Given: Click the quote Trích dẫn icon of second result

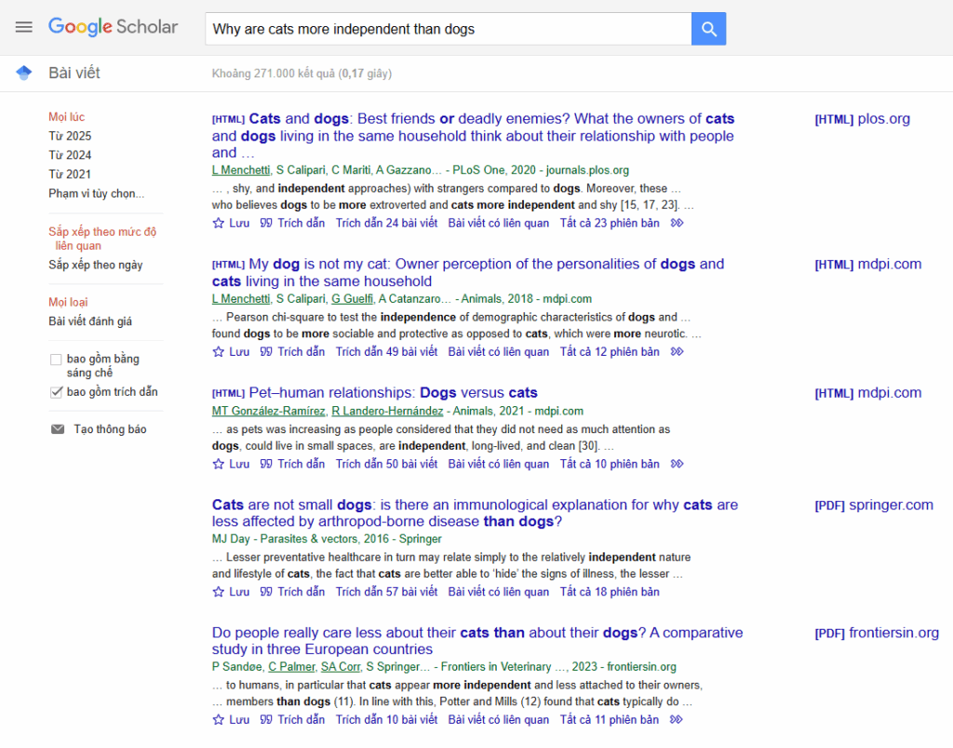Looking at the screenshot, I should (x=266, y=352).
